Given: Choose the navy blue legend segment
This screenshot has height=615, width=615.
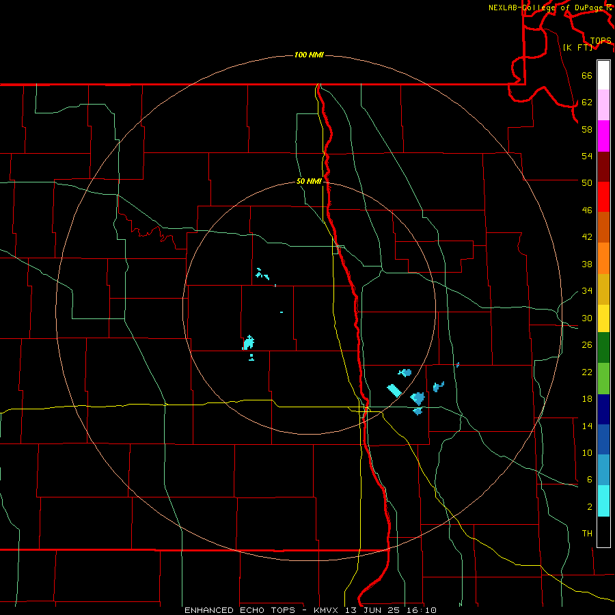Looking at the screenshot, I should coord(603,409).
